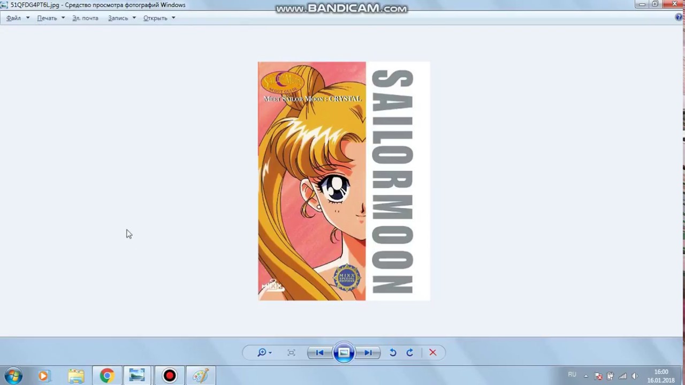
Task: Launch Windows Media Player from taskbar
Action: 43,376
